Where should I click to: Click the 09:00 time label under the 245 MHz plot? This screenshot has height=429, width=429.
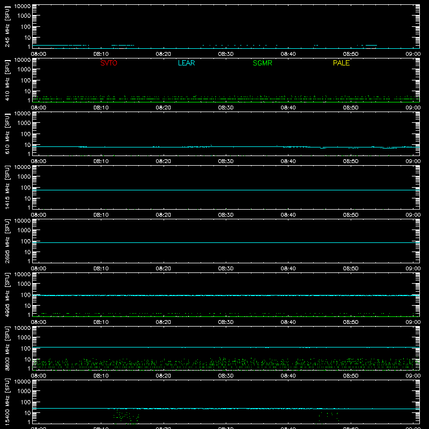tap(413, 54)
